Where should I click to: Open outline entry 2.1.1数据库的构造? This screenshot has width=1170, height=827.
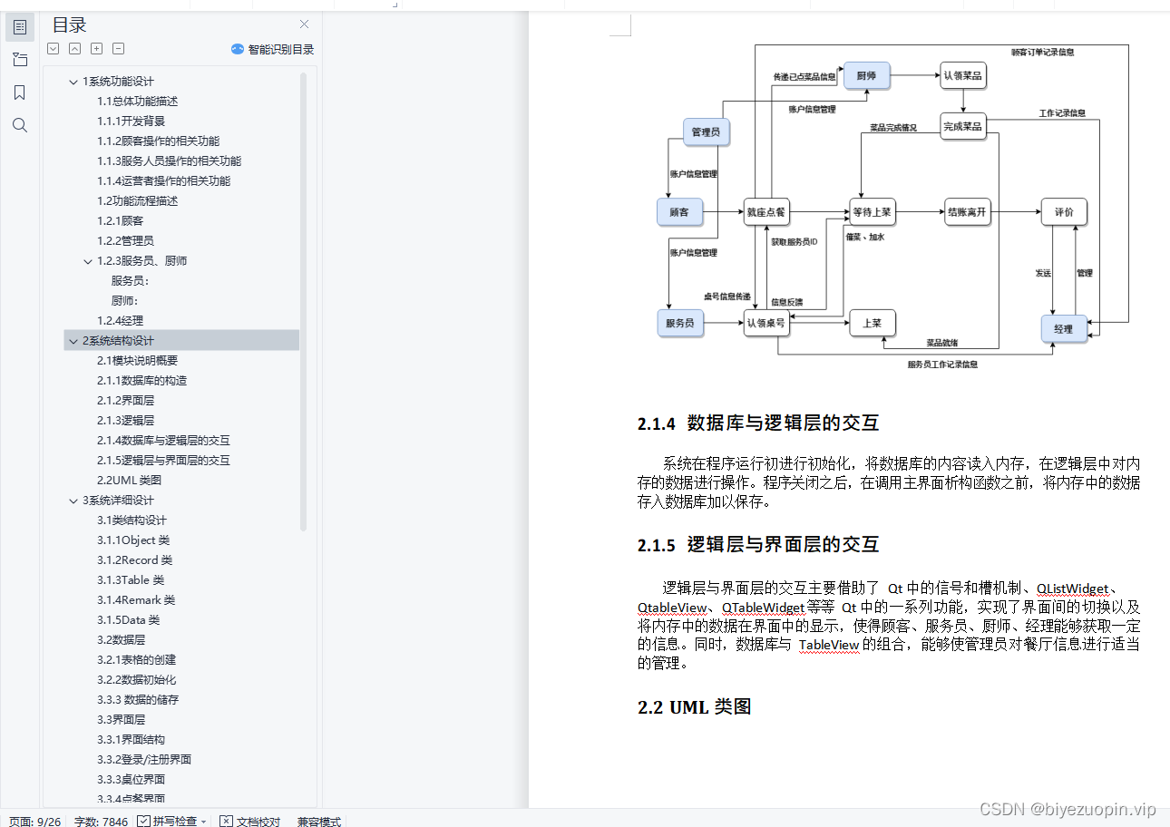pyautogui.click(x=142, y=380)
